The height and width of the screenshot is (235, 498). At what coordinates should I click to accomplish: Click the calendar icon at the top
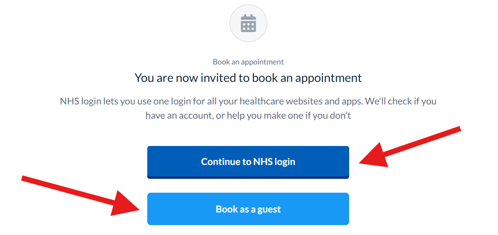[248, 23]
